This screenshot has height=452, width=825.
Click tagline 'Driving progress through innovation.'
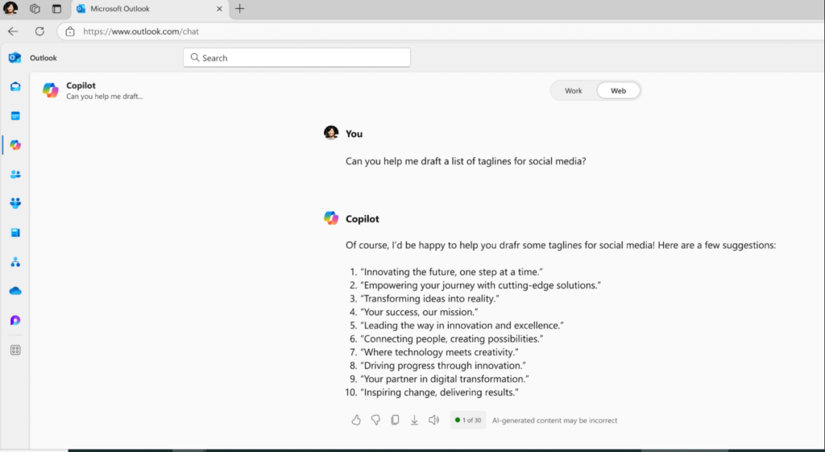(x=443, y=366)
